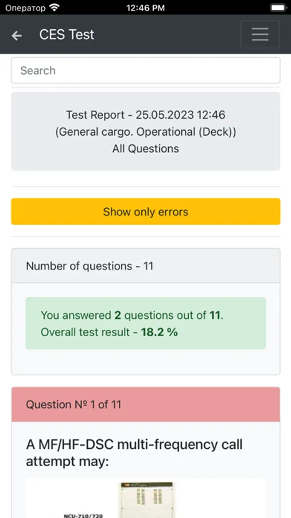Image resolution: width=291 pixels, height=518 pixels.
Task: Tap the back arrow icon
Action: click(x=17, y=35)
